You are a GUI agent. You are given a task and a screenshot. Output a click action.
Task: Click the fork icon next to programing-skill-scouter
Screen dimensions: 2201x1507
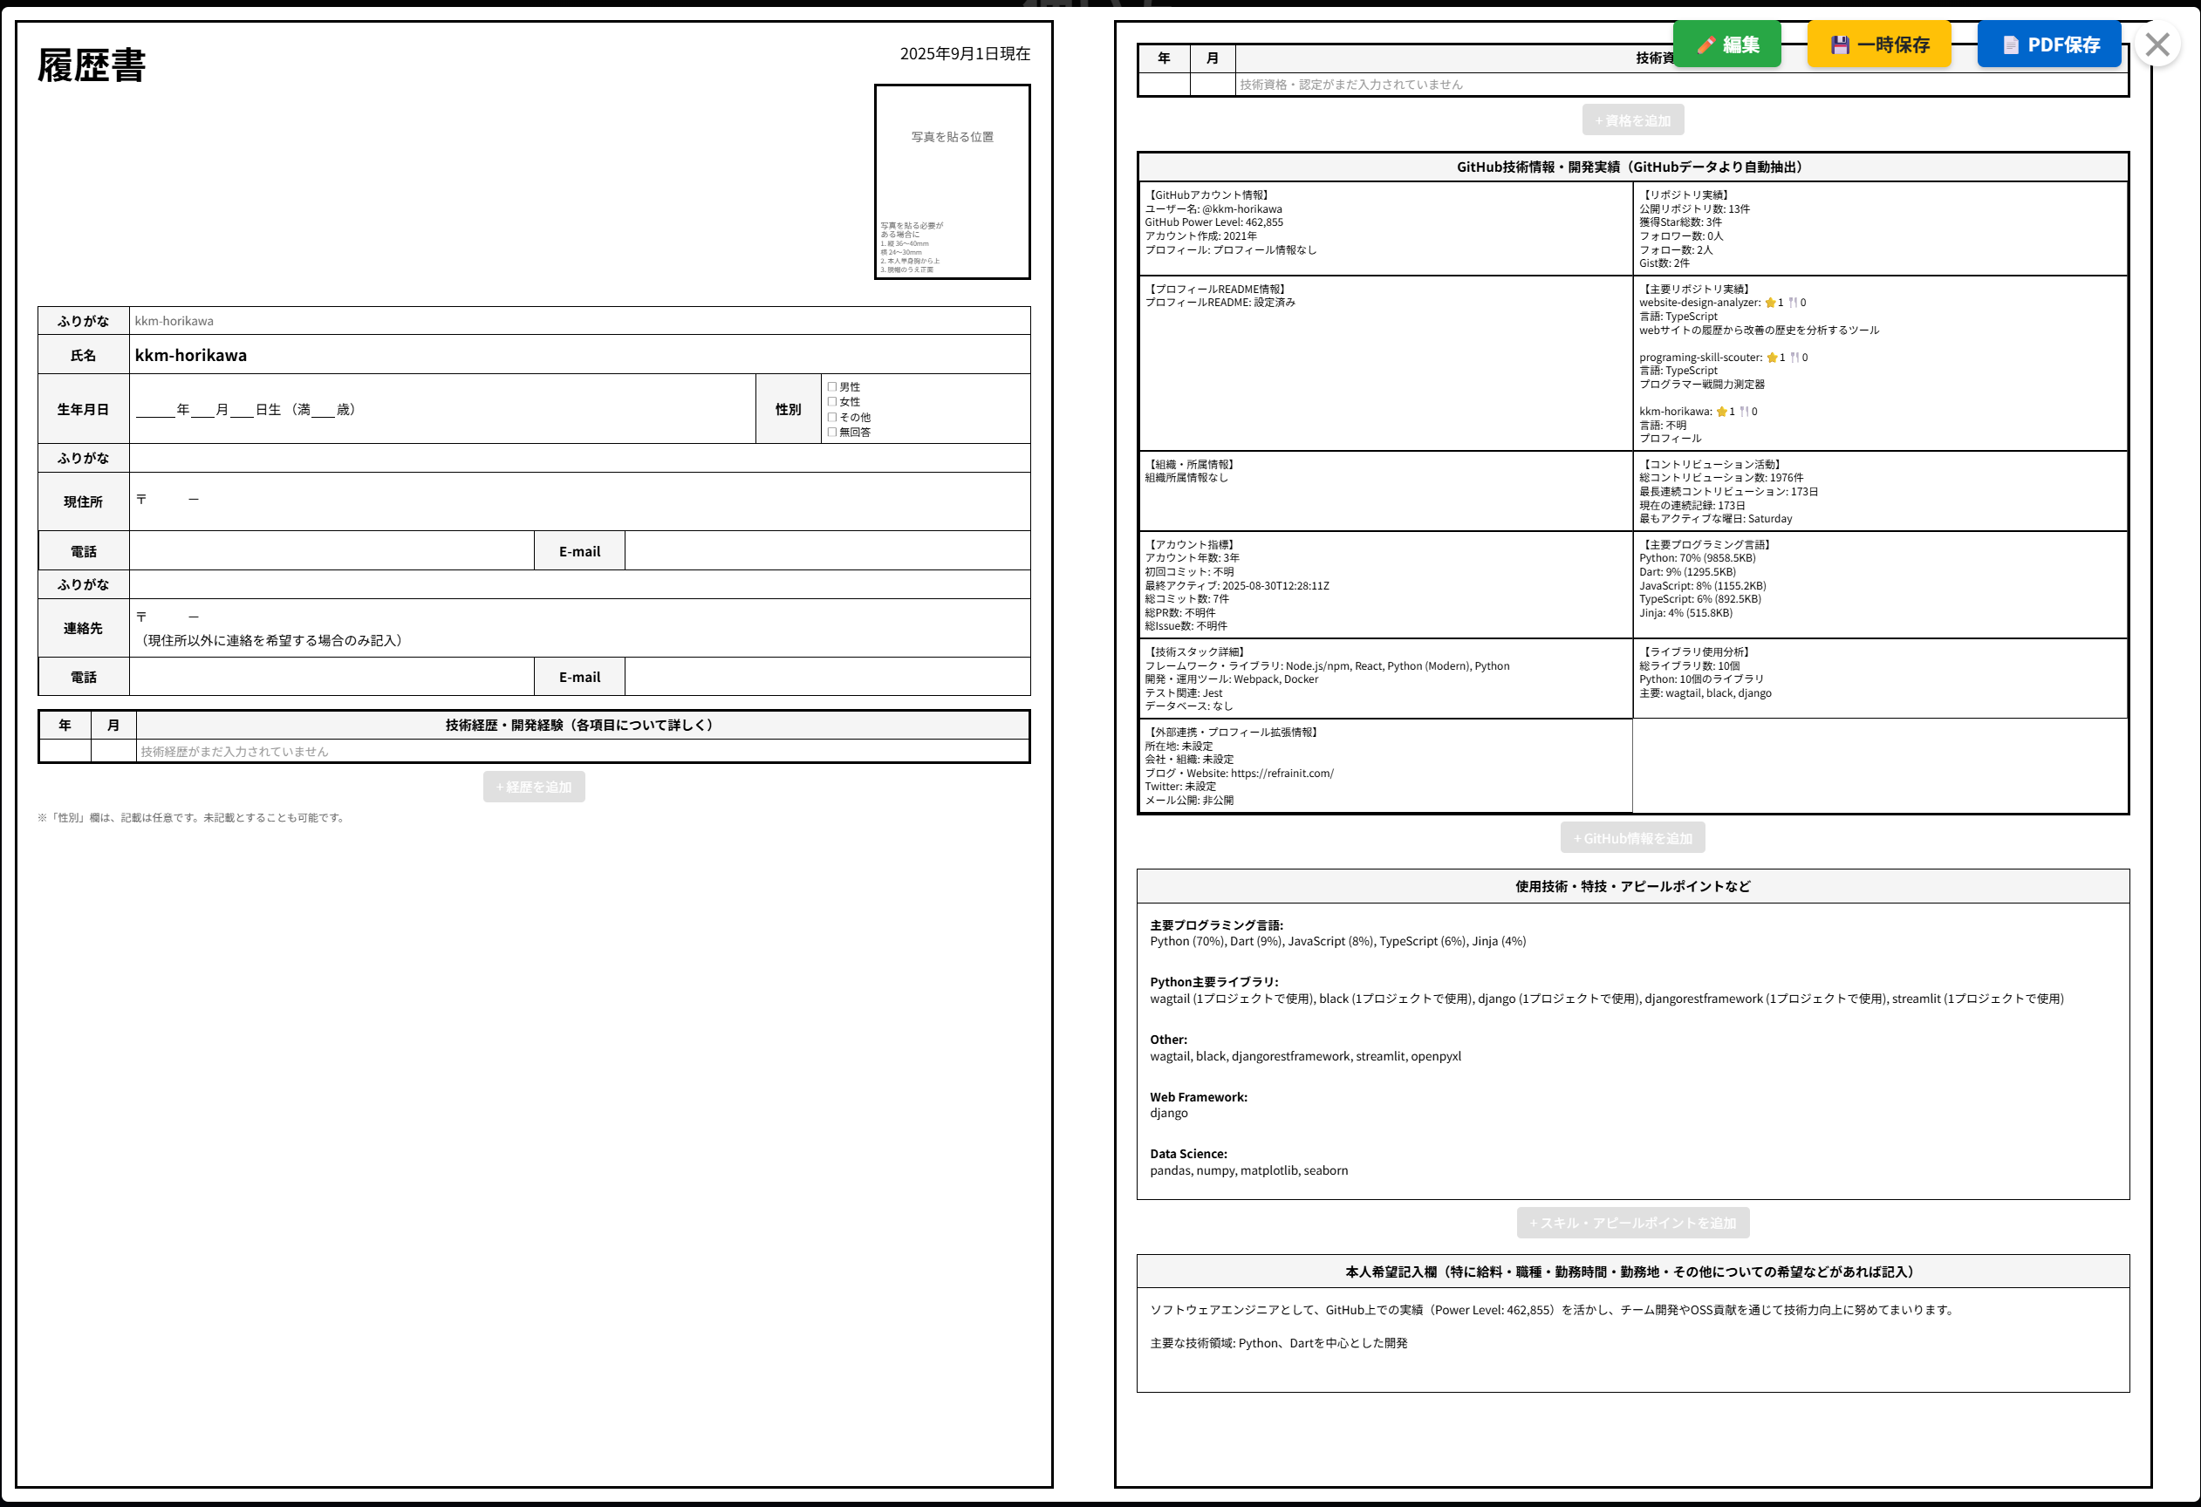click(1794, 358)
